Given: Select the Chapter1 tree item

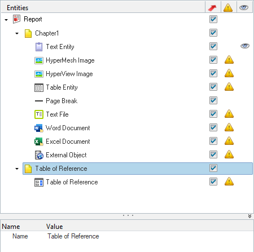Looking at the screenshot, I should click(47, 33).
